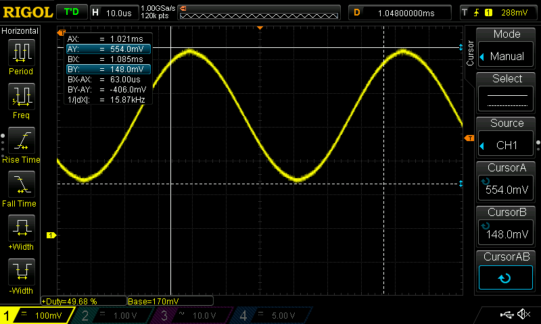
Task: Select the highlighted BY = 148.0mV row
Action: pyautogui.click(x=108, y=70)
